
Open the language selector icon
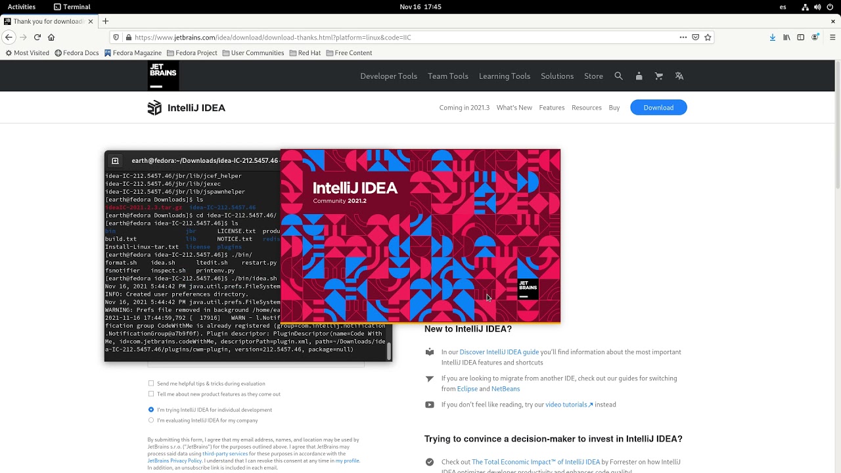[x=679, y=76]
